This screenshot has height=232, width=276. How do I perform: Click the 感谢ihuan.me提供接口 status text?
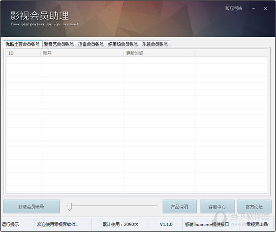207,225
